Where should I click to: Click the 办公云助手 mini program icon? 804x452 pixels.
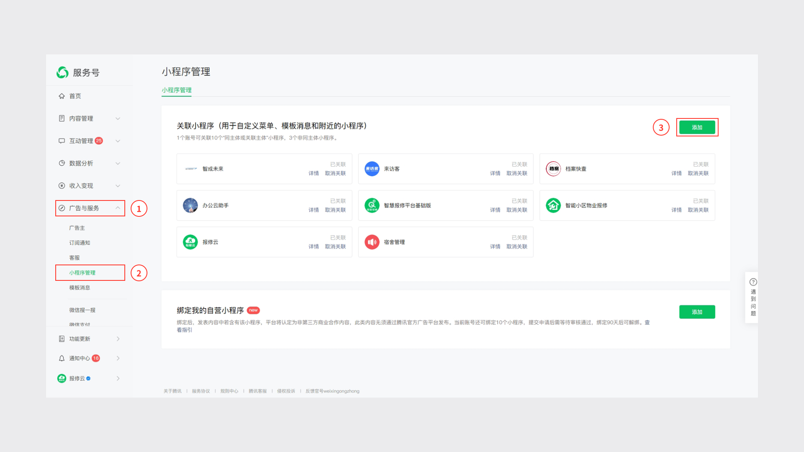pyautogui.click(x=190, y=205)
